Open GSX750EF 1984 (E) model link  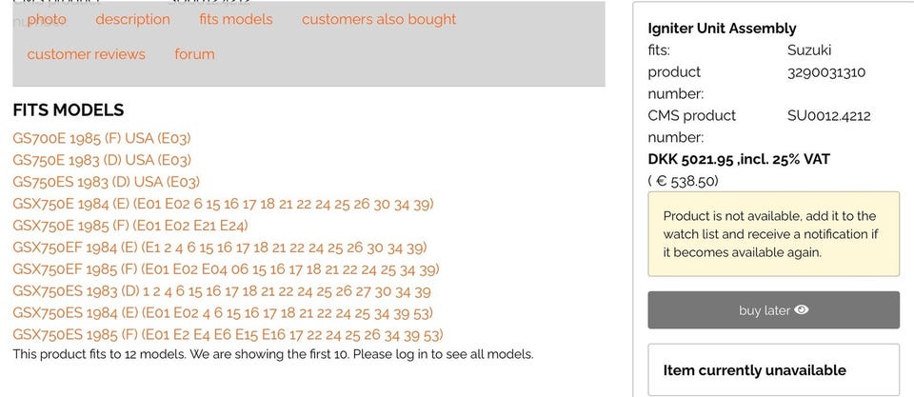pos(219,248)
